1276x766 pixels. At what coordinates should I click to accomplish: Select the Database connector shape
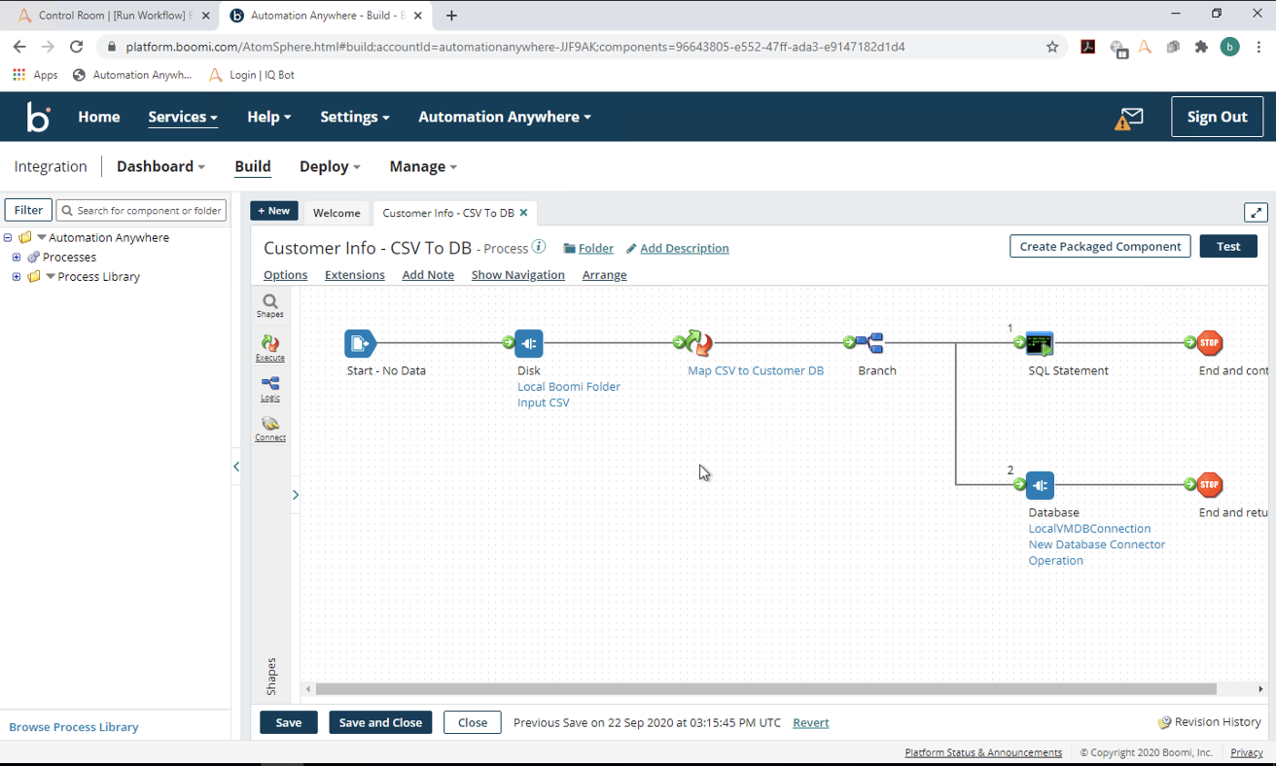tap(1040, 485)
